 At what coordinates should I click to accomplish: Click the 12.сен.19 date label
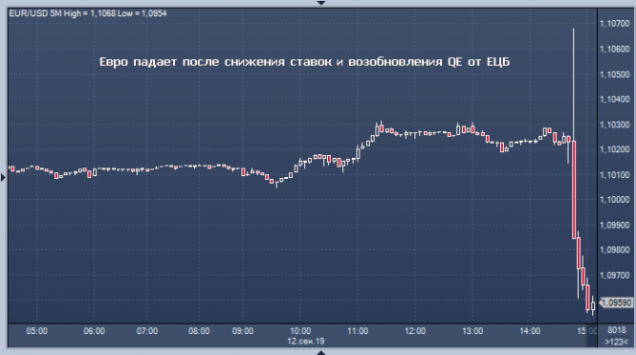click(x=306, y=342)
